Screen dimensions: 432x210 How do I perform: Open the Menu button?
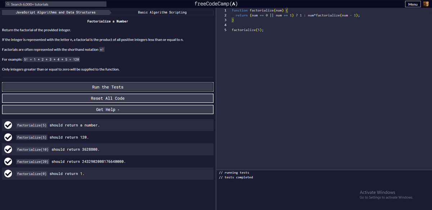point(413,4)
